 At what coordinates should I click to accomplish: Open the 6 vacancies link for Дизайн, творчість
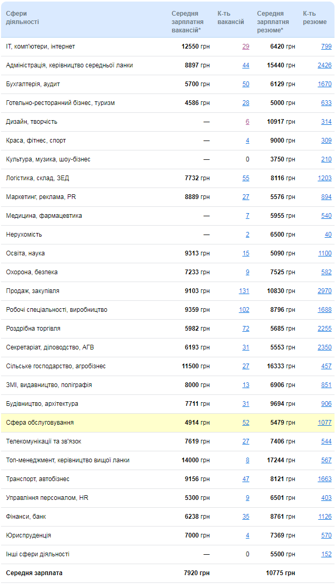coord(247,122)
